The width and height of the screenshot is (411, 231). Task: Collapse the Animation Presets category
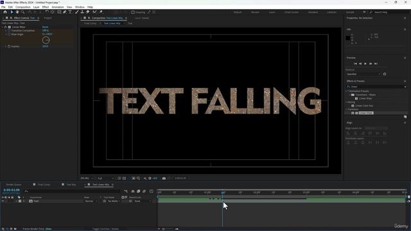347,91
